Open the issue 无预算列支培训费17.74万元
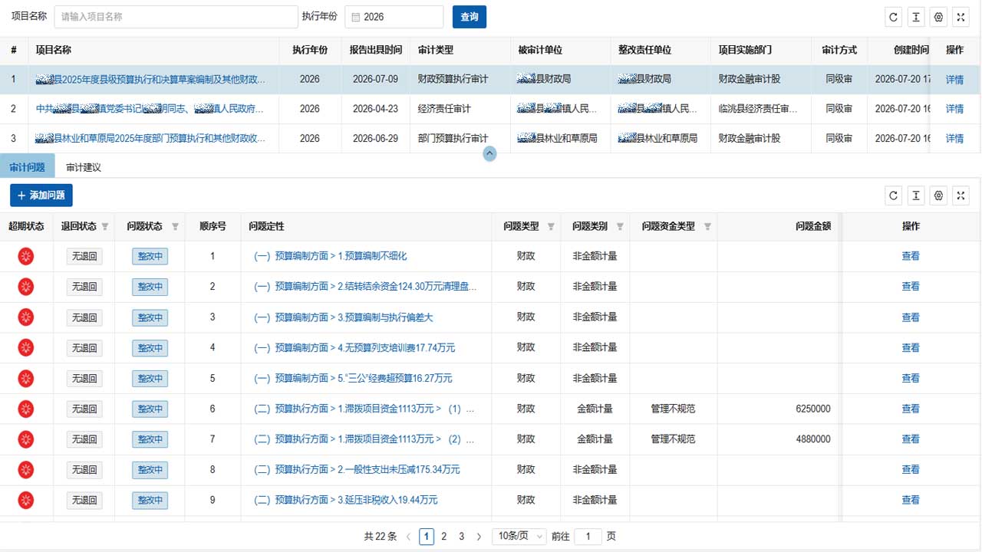Screen dimensions: 982x552 [354, 347]
